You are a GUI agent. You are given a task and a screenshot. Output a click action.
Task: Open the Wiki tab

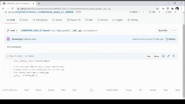[89, 20]
